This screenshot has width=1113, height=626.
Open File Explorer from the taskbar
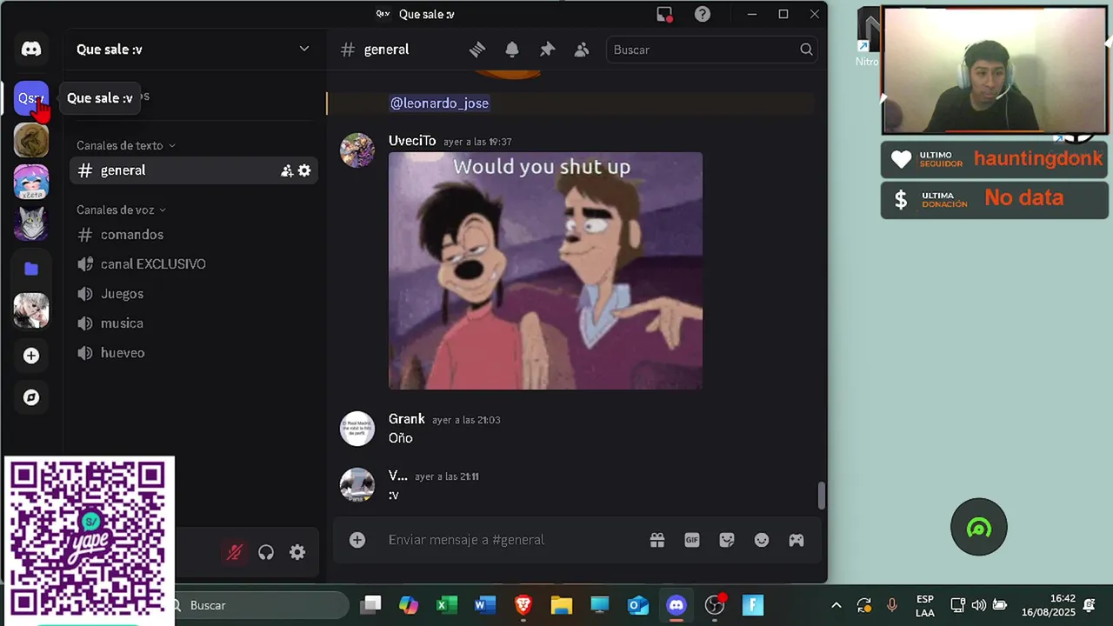[x=562, y=605]
